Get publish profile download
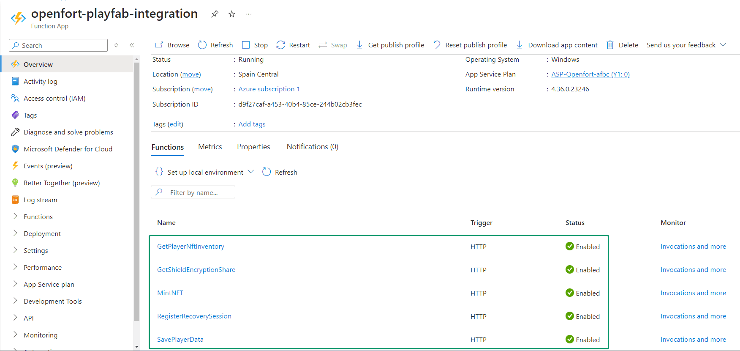This screenshot has height=351, width=740. [390, 45]
